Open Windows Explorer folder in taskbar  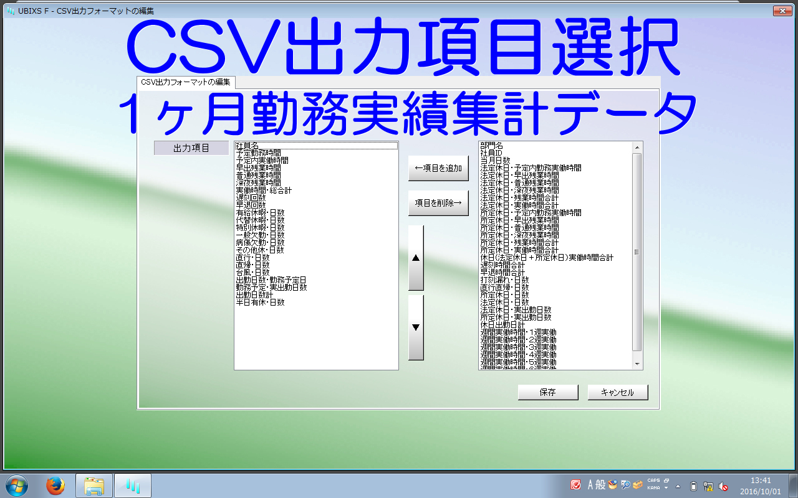(94, 486)
